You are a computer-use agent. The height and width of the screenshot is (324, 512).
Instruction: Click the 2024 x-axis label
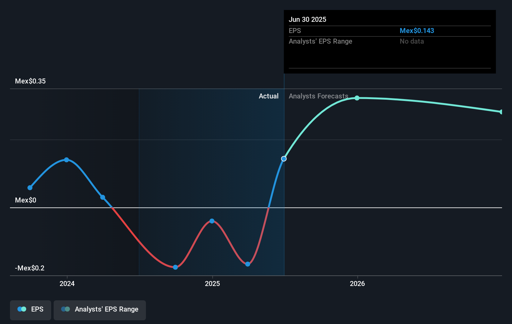coord(67,283)
